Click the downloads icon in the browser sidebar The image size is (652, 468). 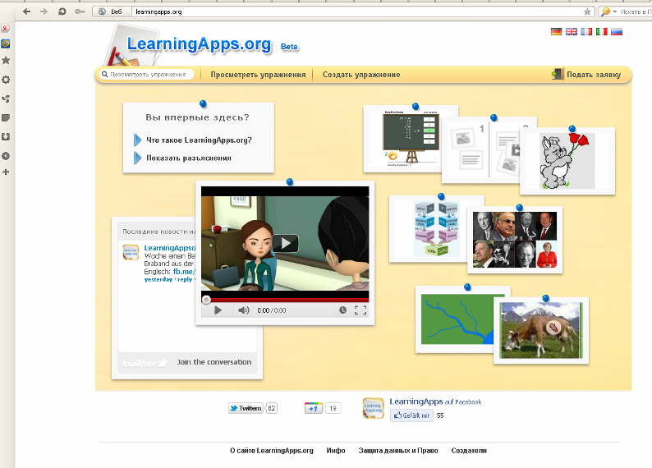(x=6, y=137)
